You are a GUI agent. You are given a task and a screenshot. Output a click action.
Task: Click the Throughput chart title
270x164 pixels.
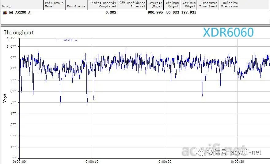click(x=19, y=33)
